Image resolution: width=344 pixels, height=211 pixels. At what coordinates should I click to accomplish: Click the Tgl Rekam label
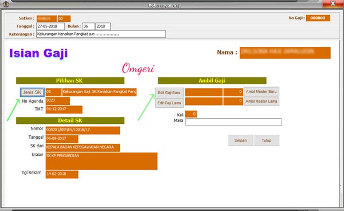click(32, 173)
